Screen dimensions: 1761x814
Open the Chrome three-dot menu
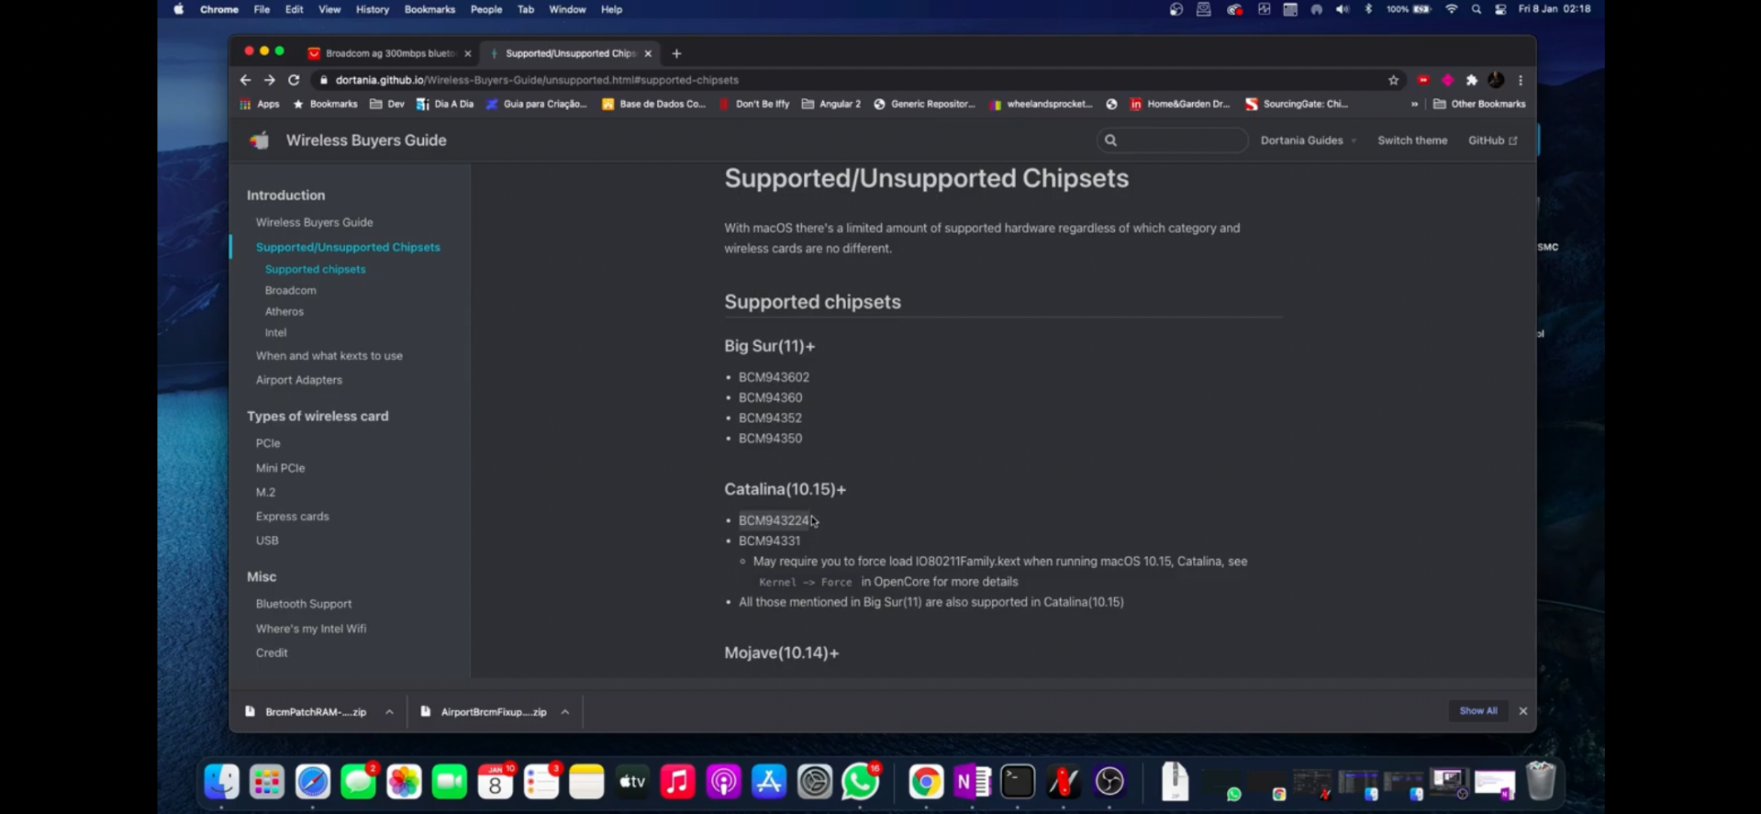point(1521,80)
